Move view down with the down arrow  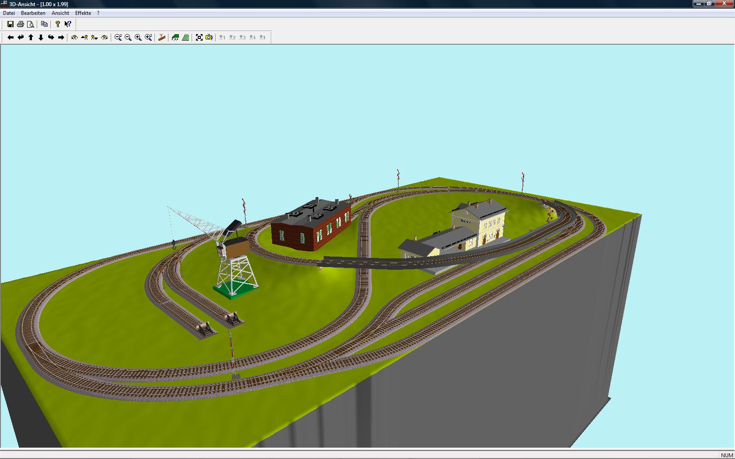[41, 38]
